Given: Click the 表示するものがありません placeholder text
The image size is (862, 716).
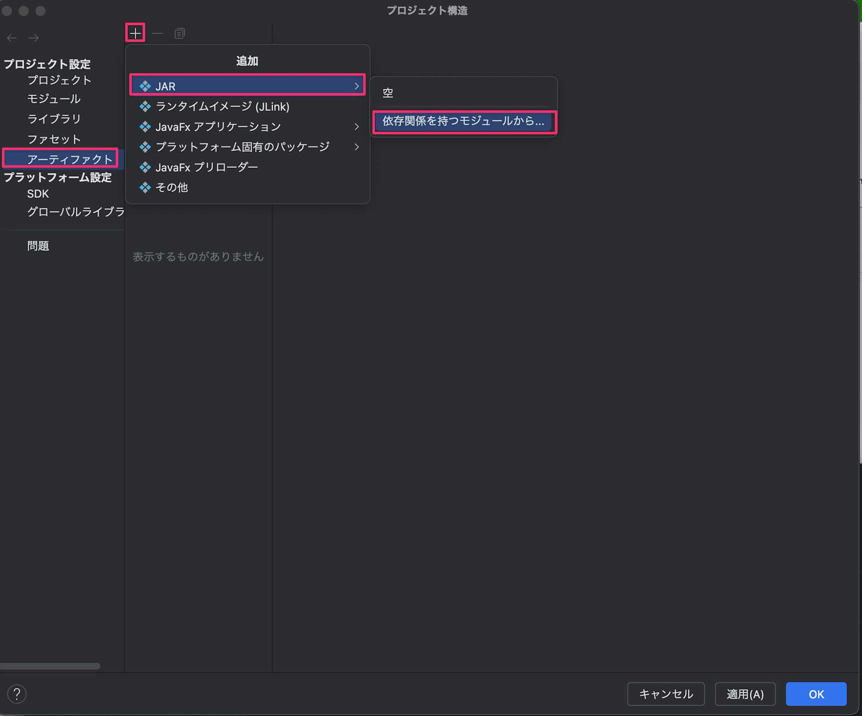Looking at the screenshot, I should click(x=198, y=257).
